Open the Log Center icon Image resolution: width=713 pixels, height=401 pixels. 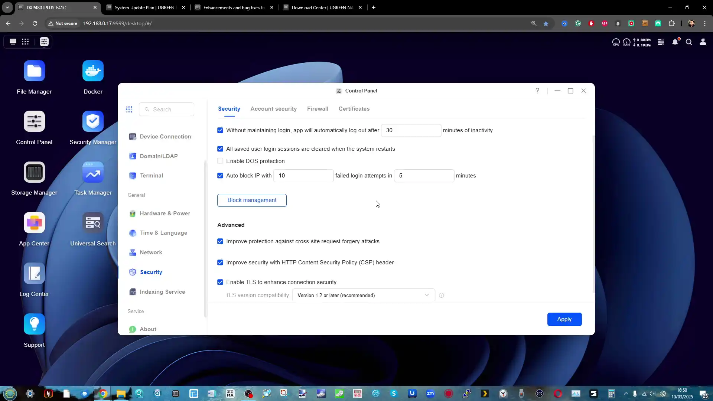pyautogui.click(x=34, y=274)
